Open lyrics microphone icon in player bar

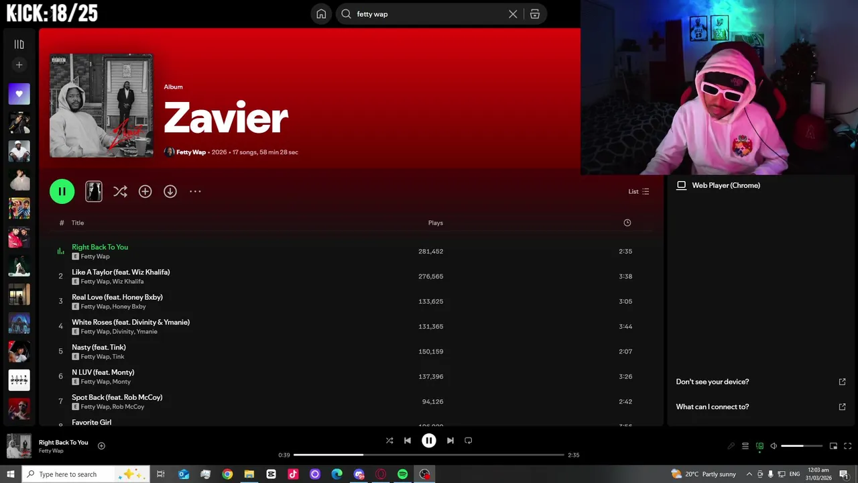coord(731,446)
